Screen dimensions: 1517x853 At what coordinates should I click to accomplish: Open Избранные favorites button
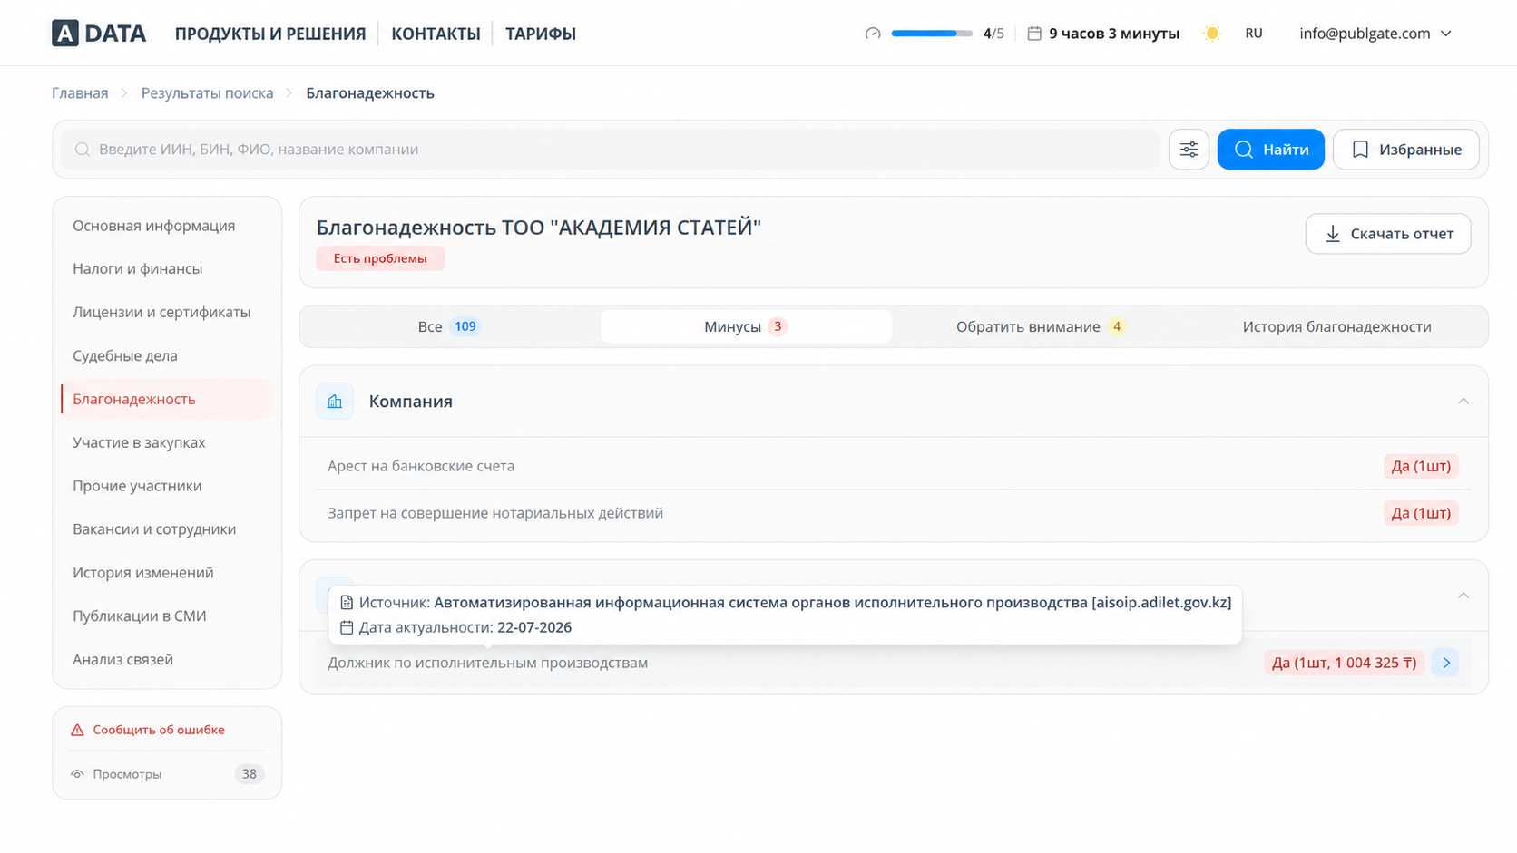click(1405, 150)
